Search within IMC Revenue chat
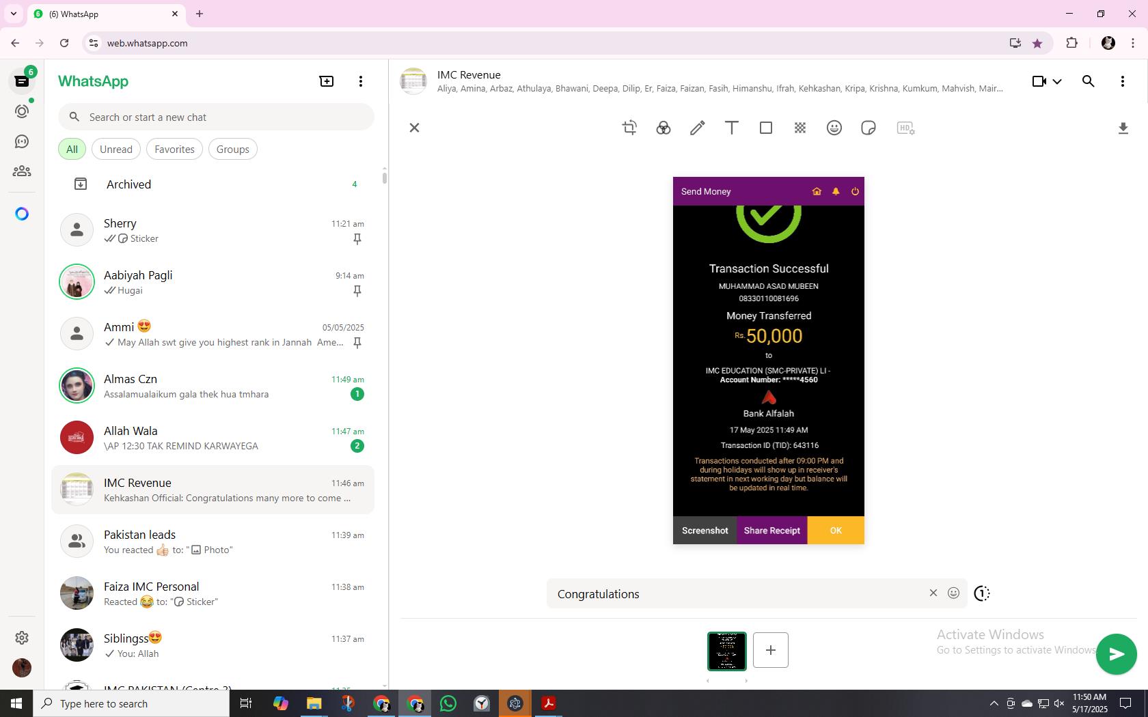 tap(1089, 81)
